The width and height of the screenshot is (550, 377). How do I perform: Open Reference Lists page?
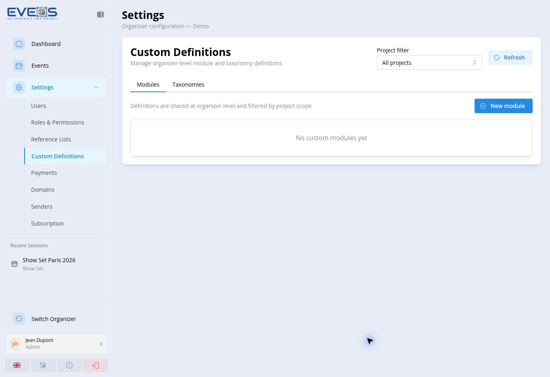click(x=65, y=139)
